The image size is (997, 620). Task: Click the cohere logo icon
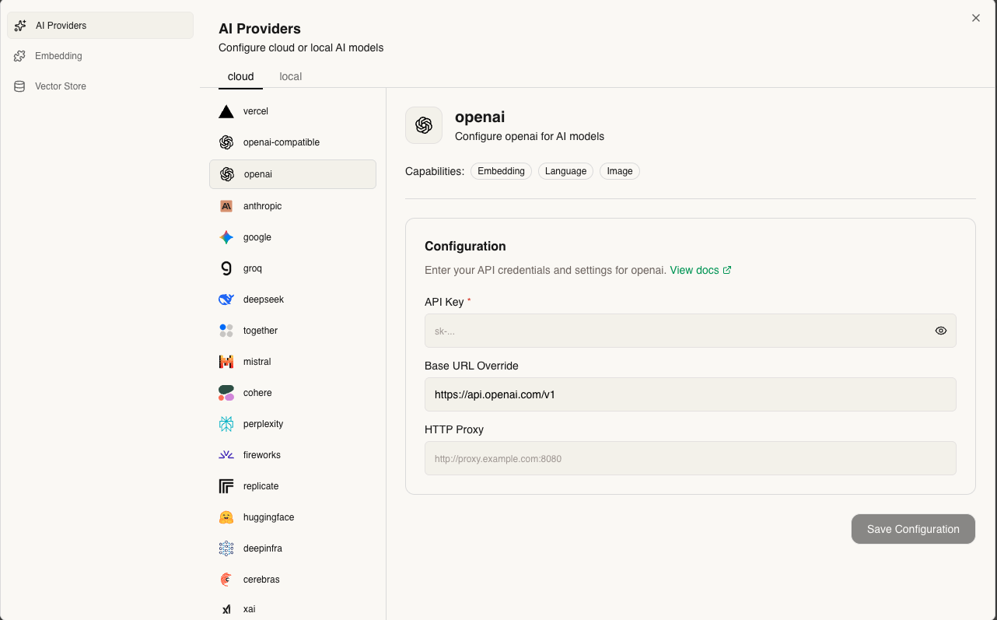pos(226,393)
